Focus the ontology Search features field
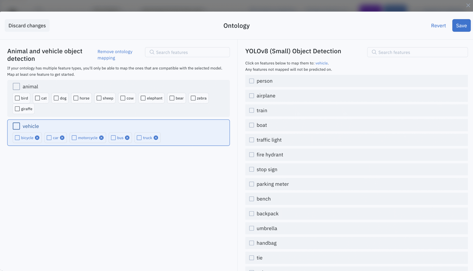This screenshot has width=473, height=271. pyautogui.click(x=187, y=52)
